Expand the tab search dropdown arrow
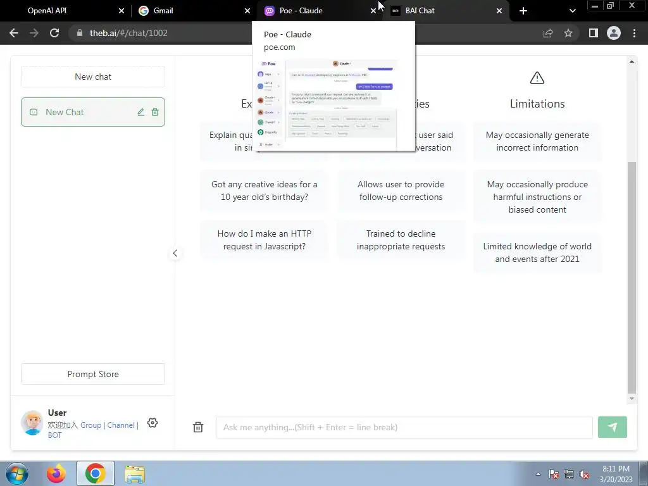This screenshot has width=648, height=486. click(572, 11)
